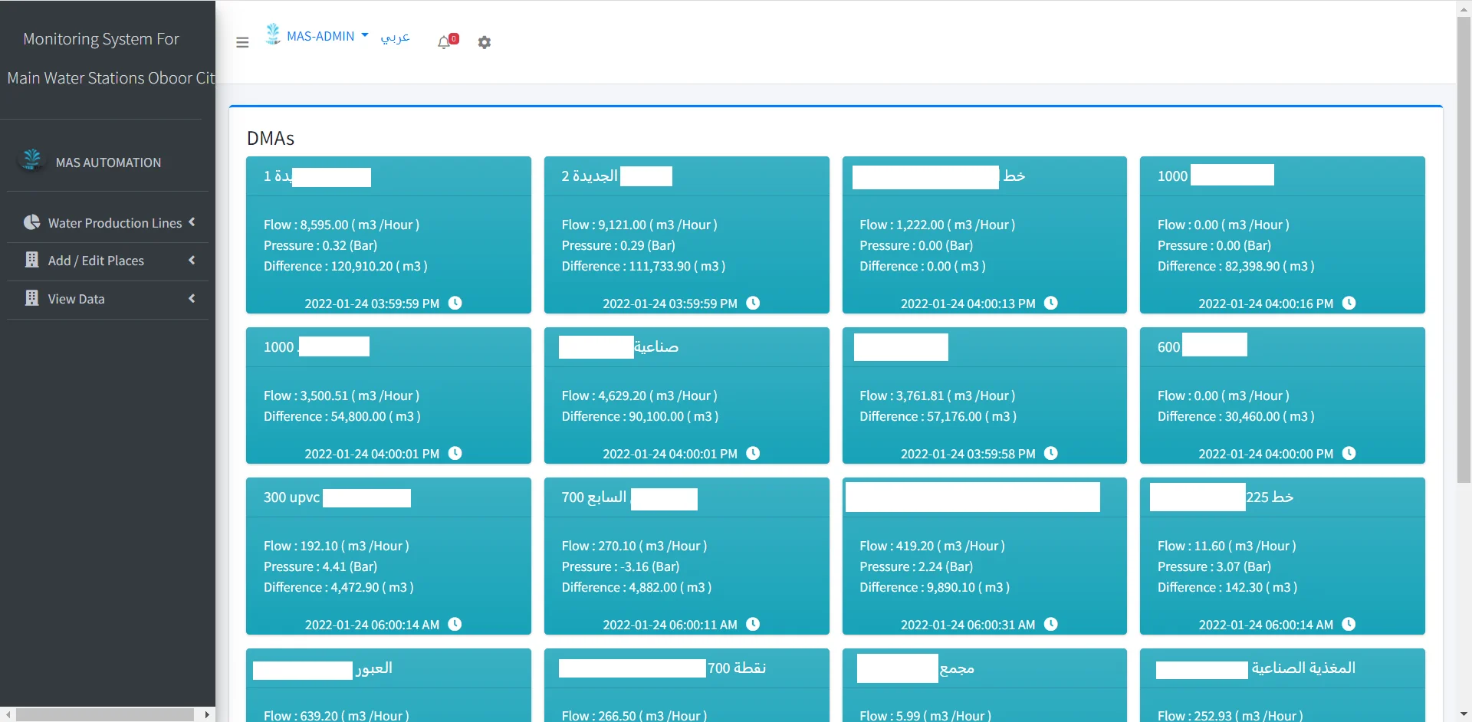Click the clock icon next to 2022-01-24 04:00:13 PM
Image resolution: width=1472 pixels, height=722 pixels.
1051,303
